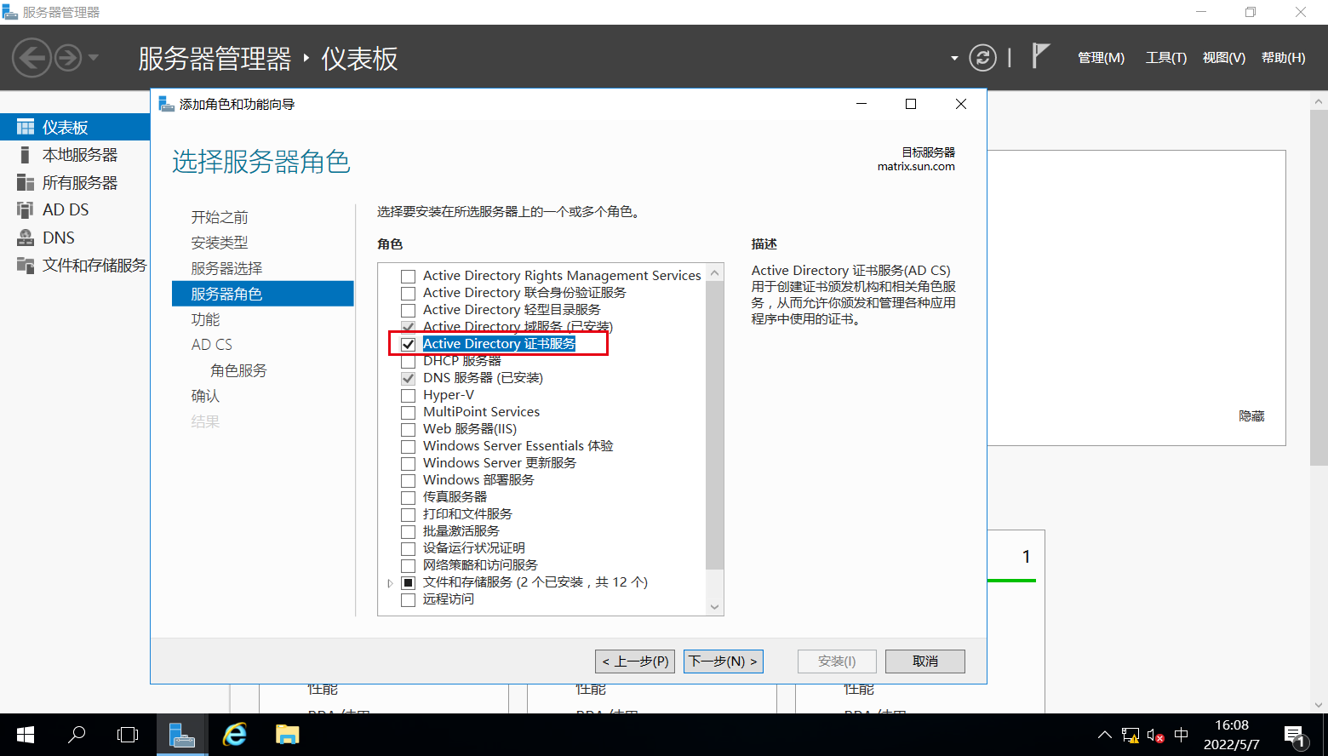Image resolution: width=1328 pixels, height=756 pixels.
Task: Go back with Server Manager back arrow
Action: [x=32, y=58]
